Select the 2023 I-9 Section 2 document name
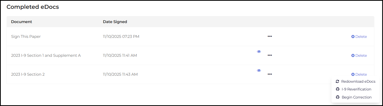This screenshot has width=383, height=106. point(28,74)
